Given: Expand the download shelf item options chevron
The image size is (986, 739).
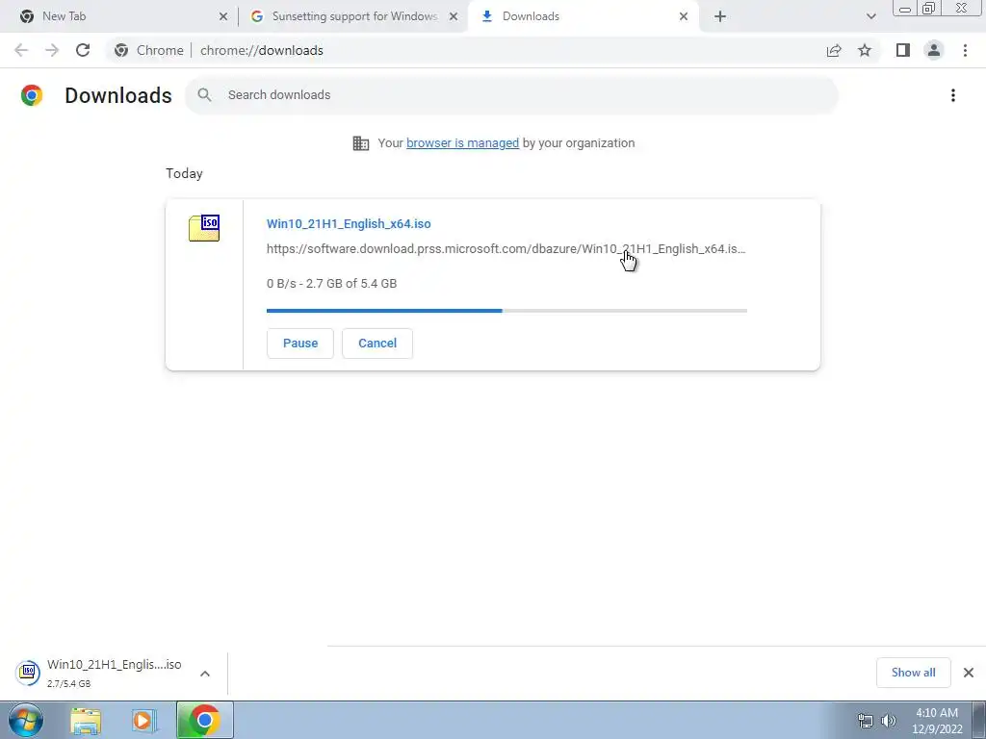Looking at the screenshot, I should point(205,673).
